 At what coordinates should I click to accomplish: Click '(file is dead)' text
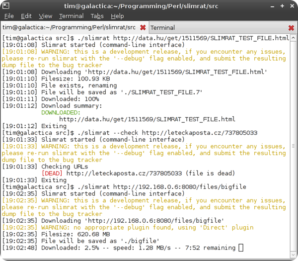click(x=210, y=174)
